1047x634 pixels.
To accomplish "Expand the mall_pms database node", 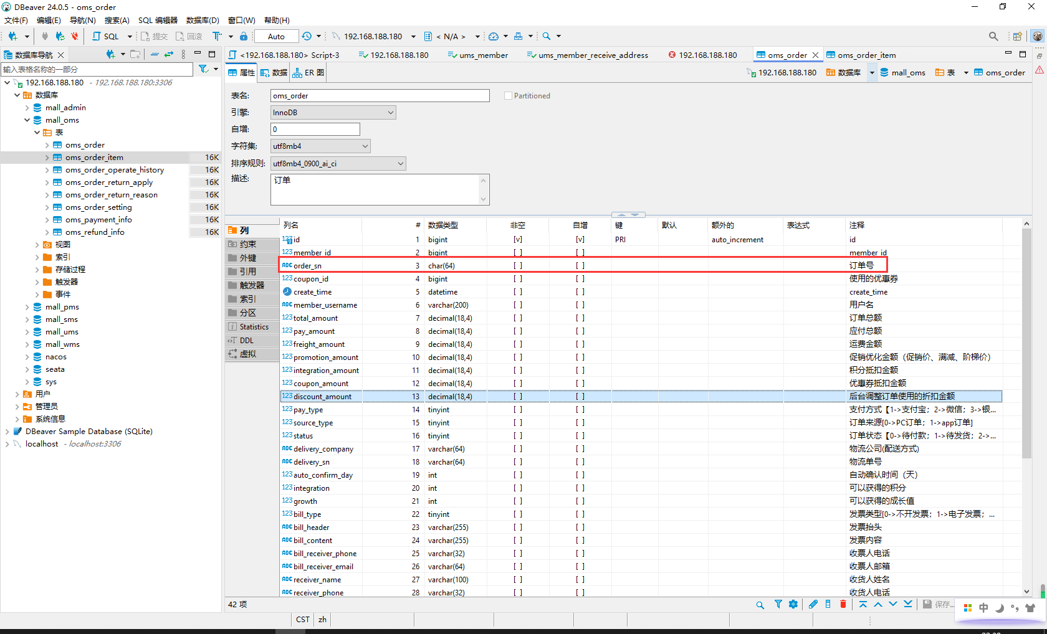I will coord(27,307).
